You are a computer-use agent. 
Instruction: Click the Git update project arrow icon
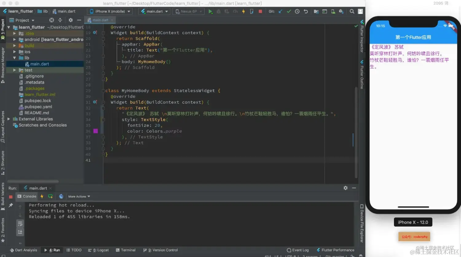coord(280,11)
